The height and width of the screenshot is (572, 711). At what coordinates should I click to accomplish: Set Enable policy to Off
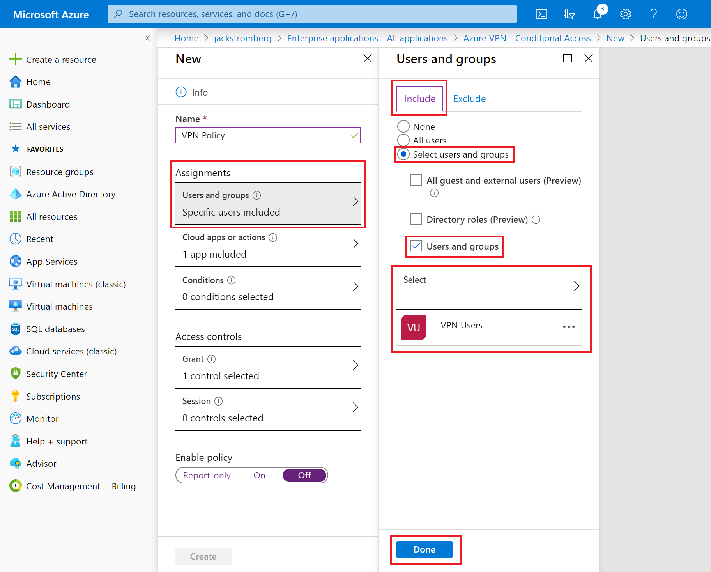[304, 475]
